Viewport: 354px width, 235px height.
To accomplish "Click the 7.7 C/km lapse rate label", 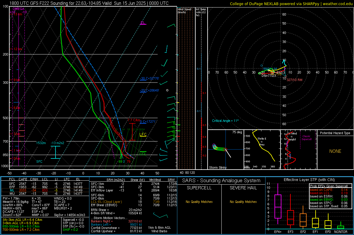I will pos(134,120).
